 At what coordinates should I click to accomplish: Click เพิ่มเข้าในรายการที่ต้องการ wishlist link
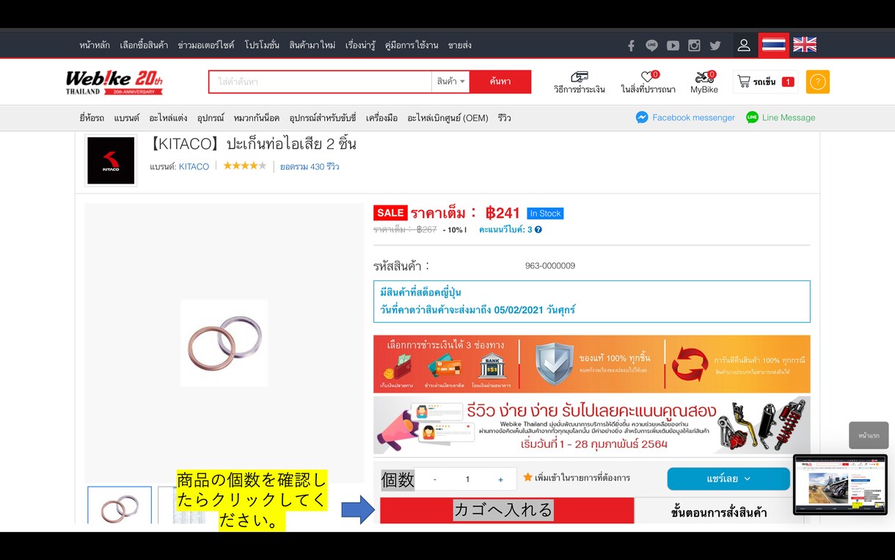pos(582,479)
